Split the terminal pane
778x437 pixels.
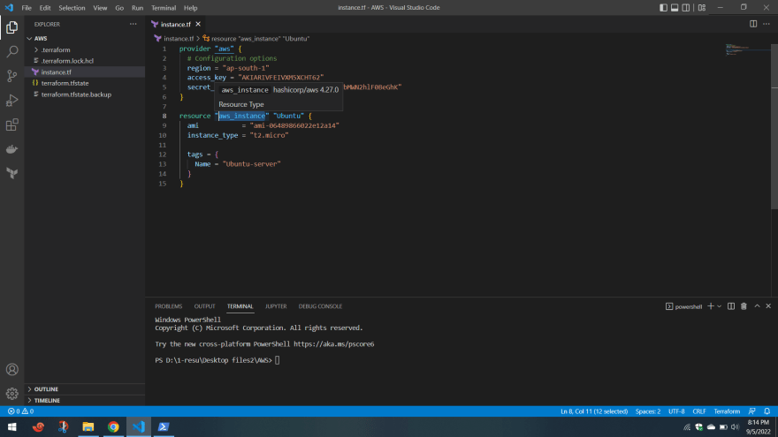731,306
